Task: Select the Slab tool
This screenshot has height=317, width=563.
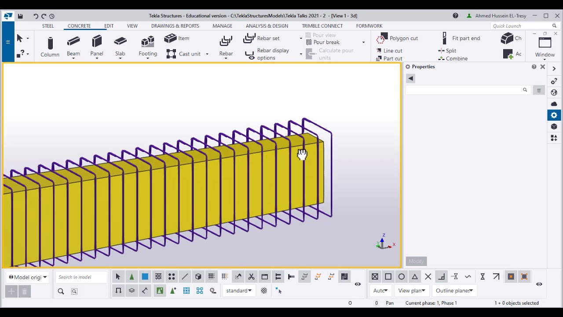Action: 120,42
